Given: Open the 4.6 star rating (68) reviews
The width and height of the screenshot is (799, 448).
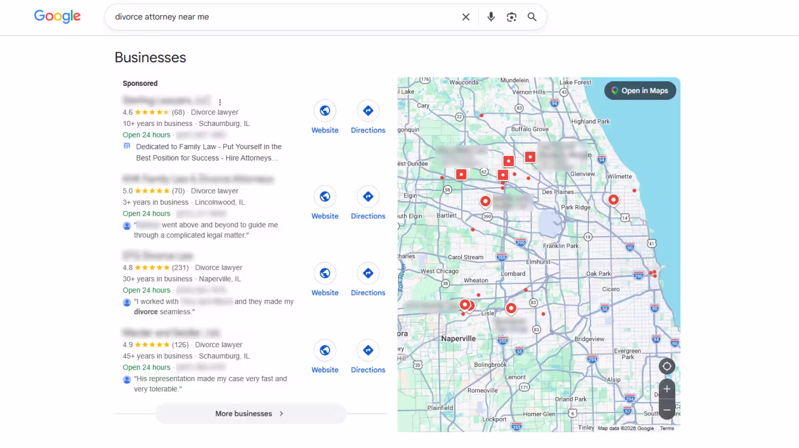Looking at the screenshot, I should (x=154, y=112).
